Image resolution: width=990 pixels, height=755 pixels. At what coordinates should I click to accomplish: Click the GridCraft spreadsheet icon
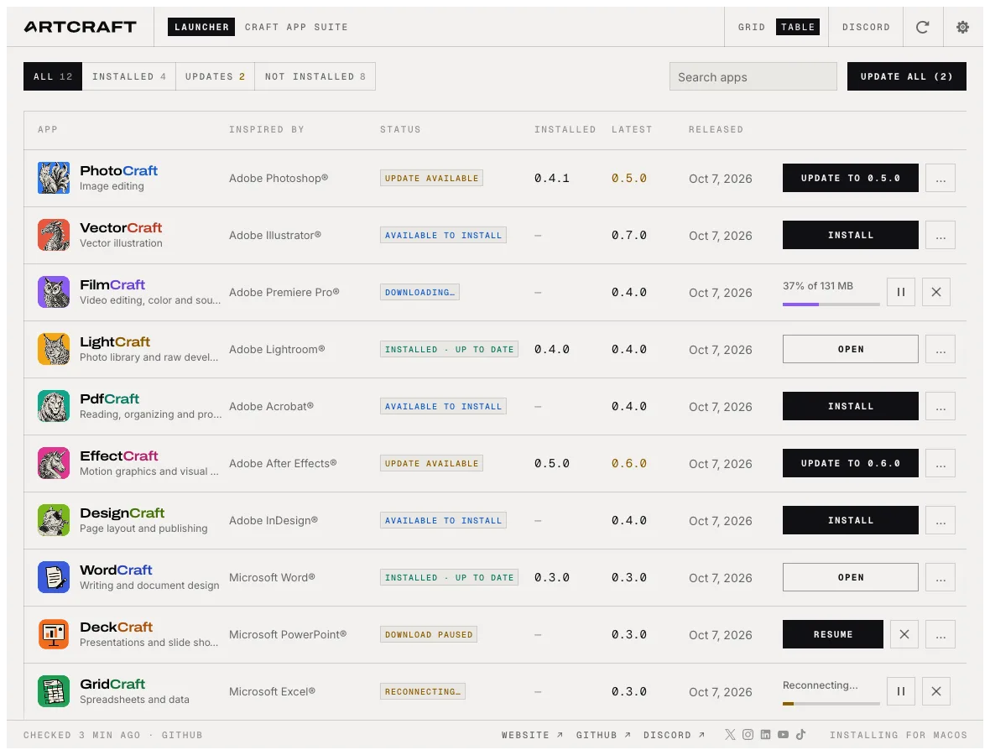pyautogui.click(x=53, y=691)
